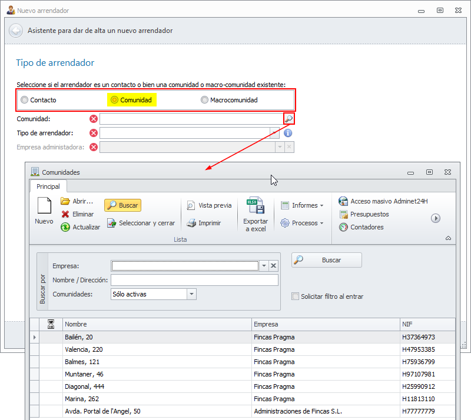Open Acceso masivo Adminet24H
471x420 pixels.
[x=383, y=201]
